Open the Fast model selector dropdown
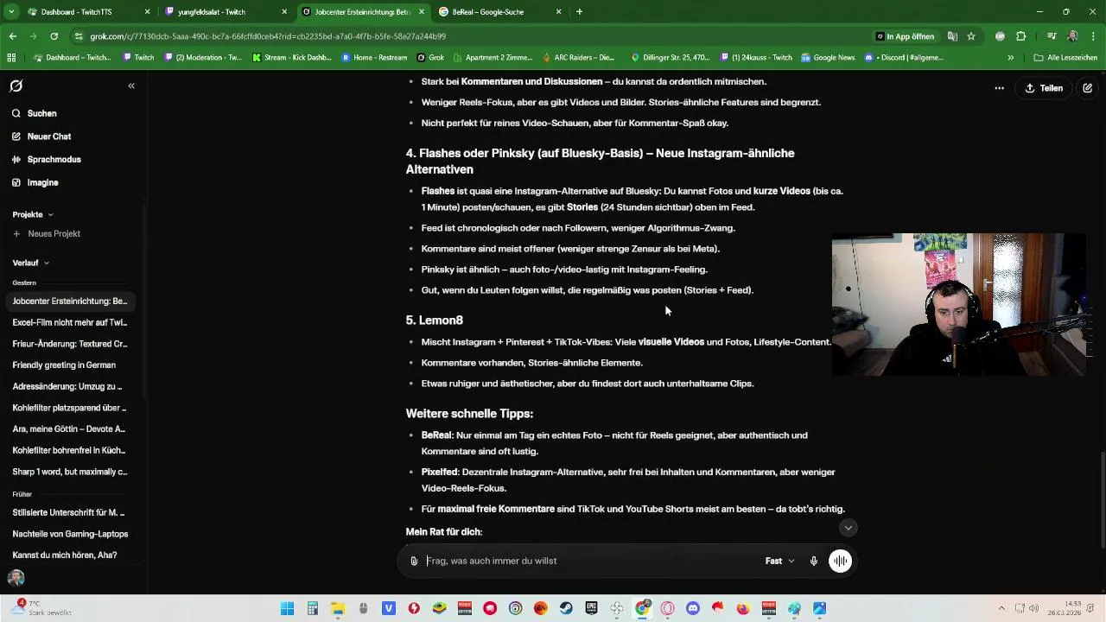This screenshot has width=1106, height=622. coord(779,561)
